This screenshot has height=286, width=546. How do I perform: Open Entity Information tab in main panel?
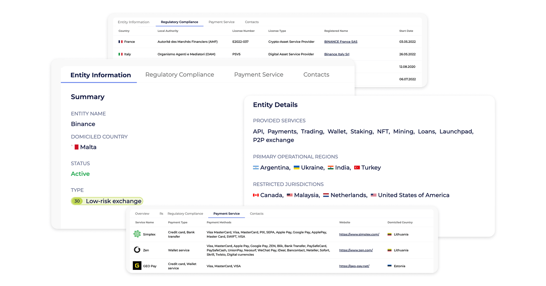[101, 75]
